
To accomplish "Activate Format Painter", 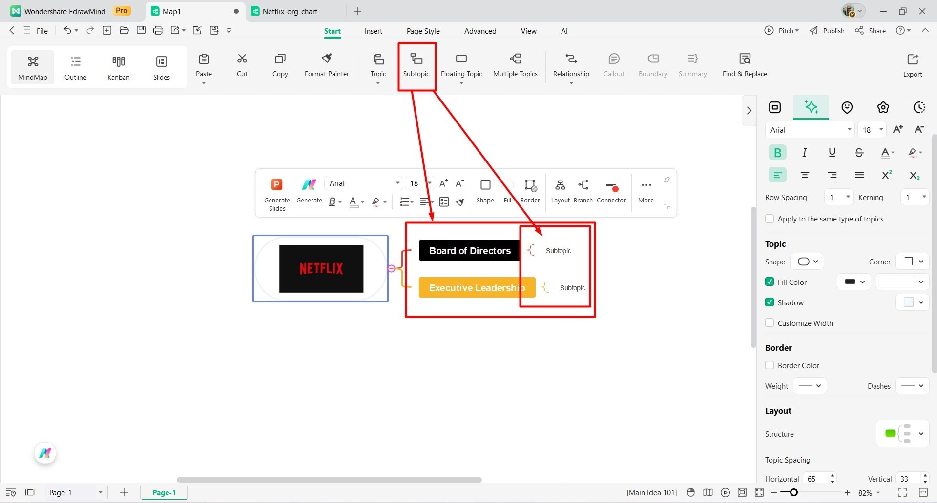I will point(327,65).
